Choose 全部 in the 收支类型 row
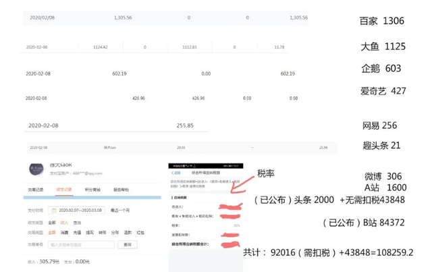432x272 pixels. pos(52,223)
